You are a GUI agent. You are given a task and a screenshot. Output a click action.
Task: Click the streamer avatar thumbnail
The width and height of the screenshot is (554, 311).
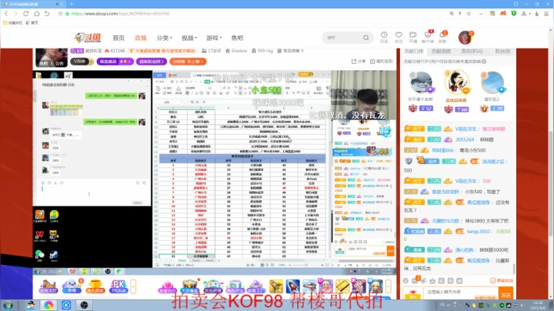pos(52,58)
